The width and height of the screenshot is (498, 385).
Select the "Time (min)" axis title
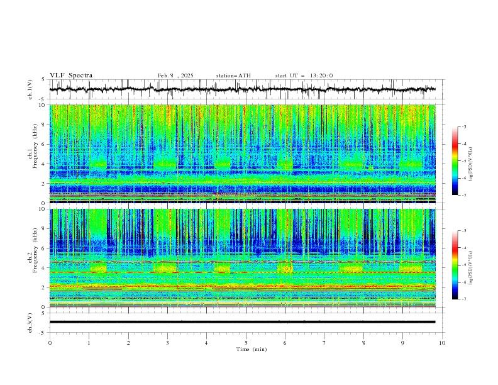tap(252, 349)
